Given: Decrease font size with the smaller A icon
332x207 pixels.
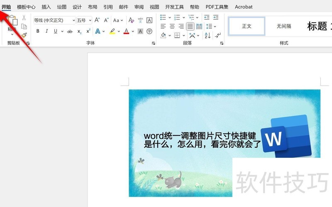Looking at the screenshot, I should click(x=106, y=20).
